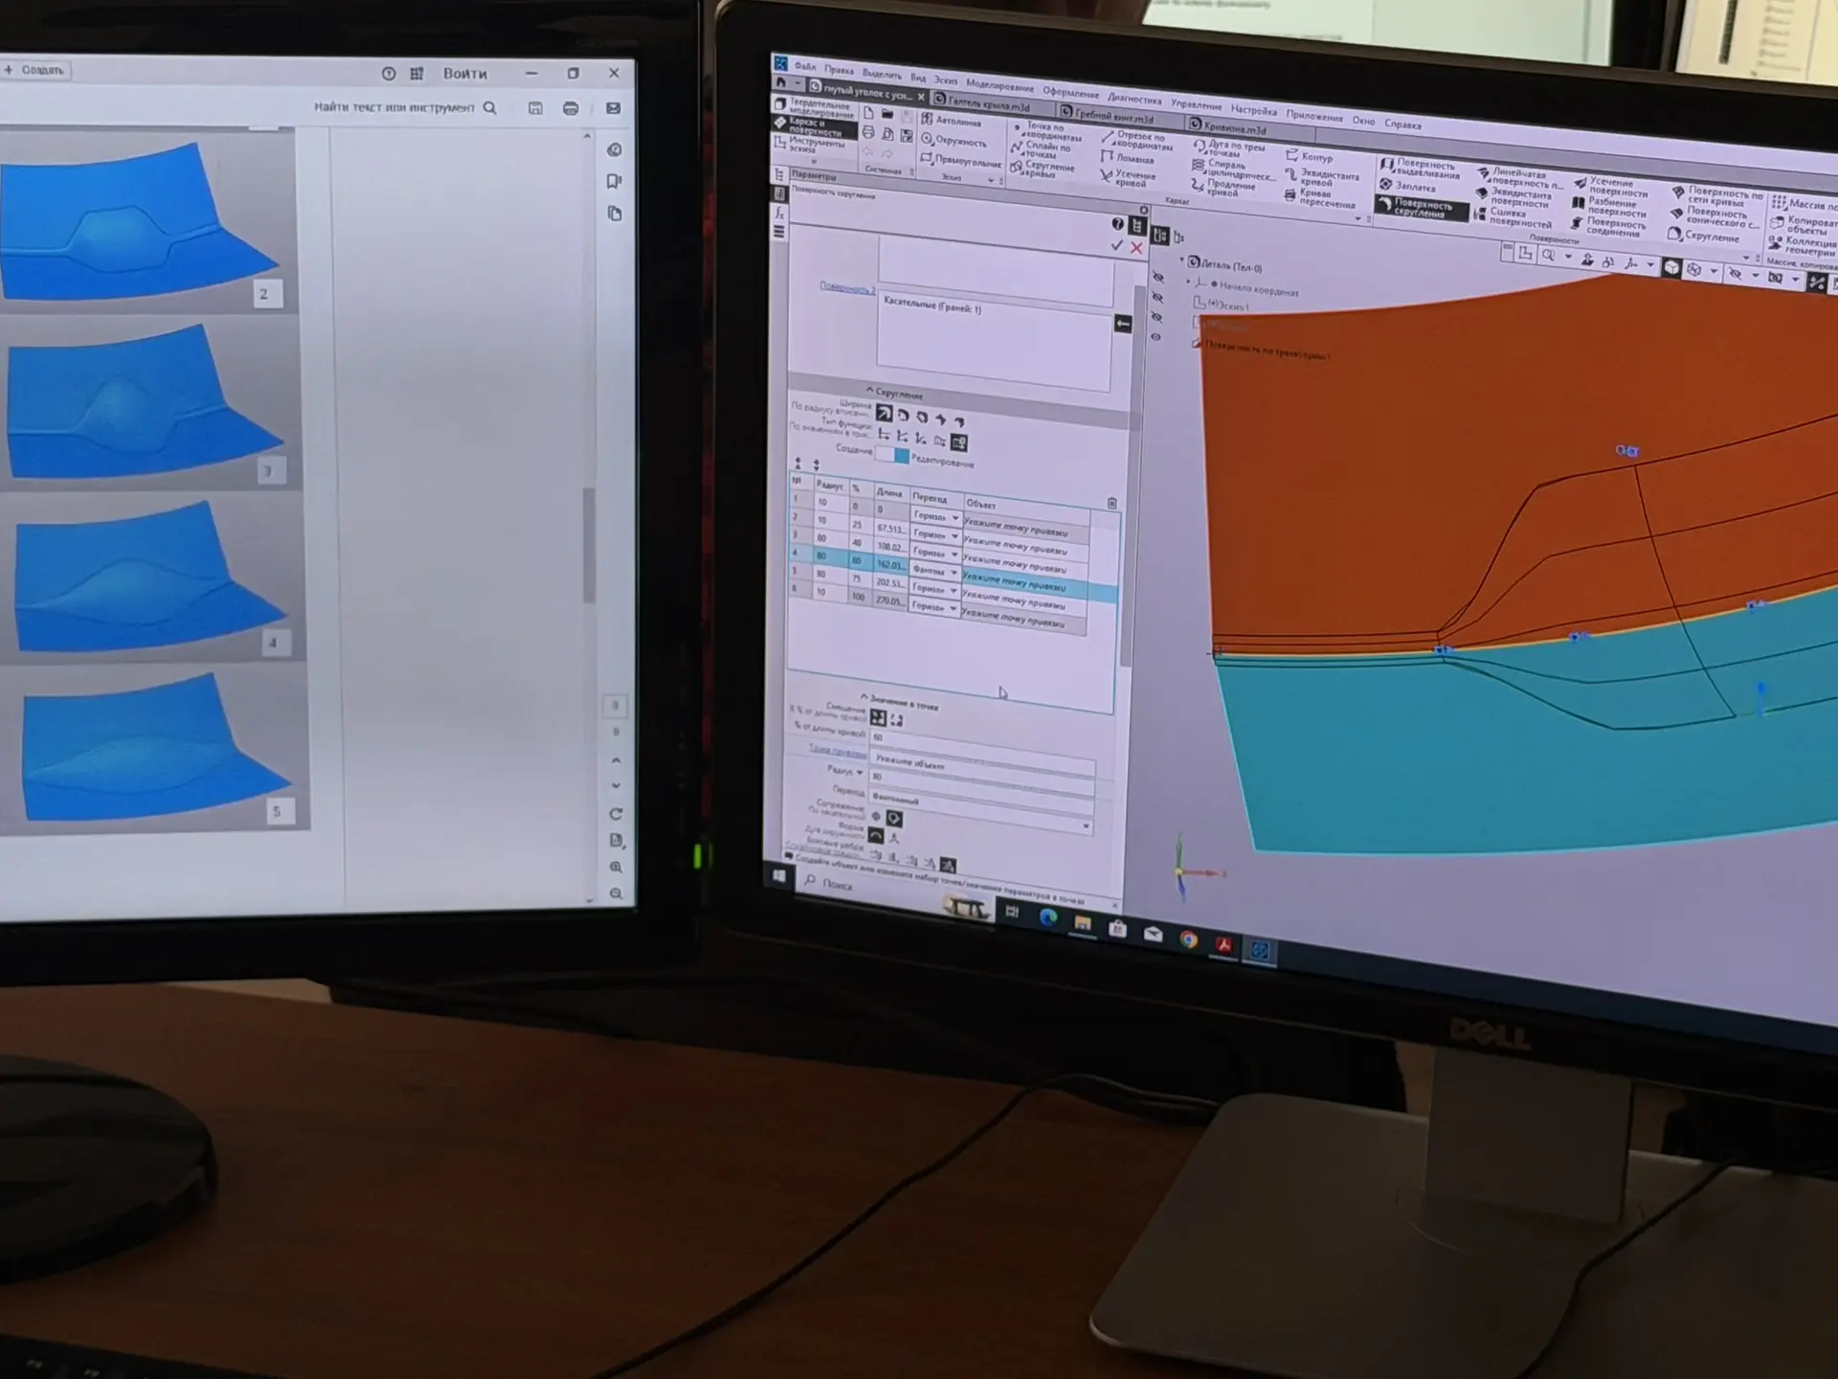
Task: Click the search magnifier in PDF viewer
Action: pyautogui.click(x=490, y=108)
